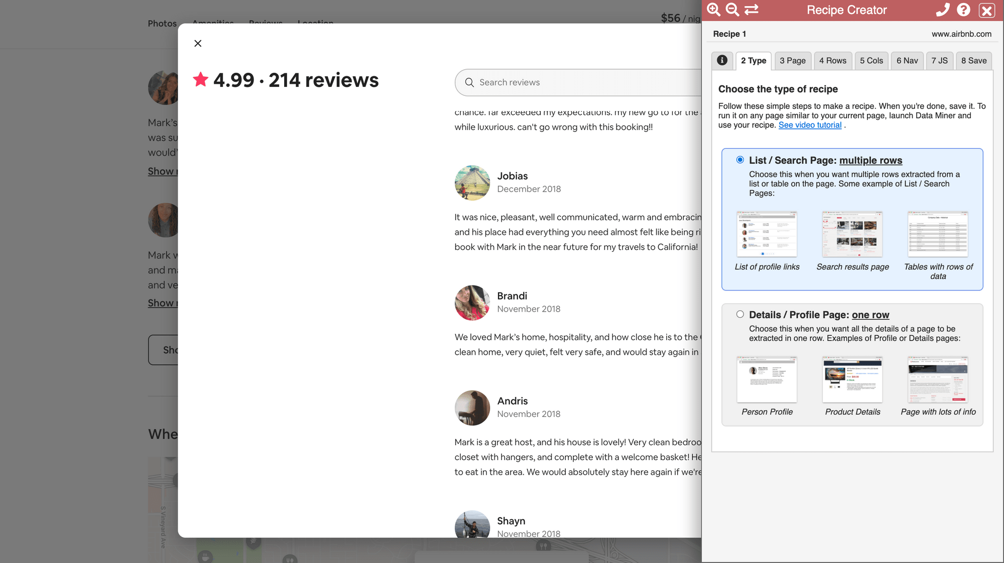Click the Person Profile example thumbnail
This screenshot has height=563, width=1004.
pyautogui.click(x=767, y=380)
